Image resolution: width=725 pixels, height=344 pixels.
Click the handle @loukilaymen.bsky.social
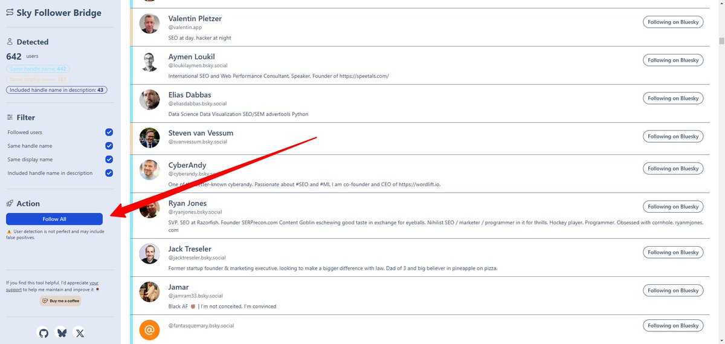tap(198, 65)
